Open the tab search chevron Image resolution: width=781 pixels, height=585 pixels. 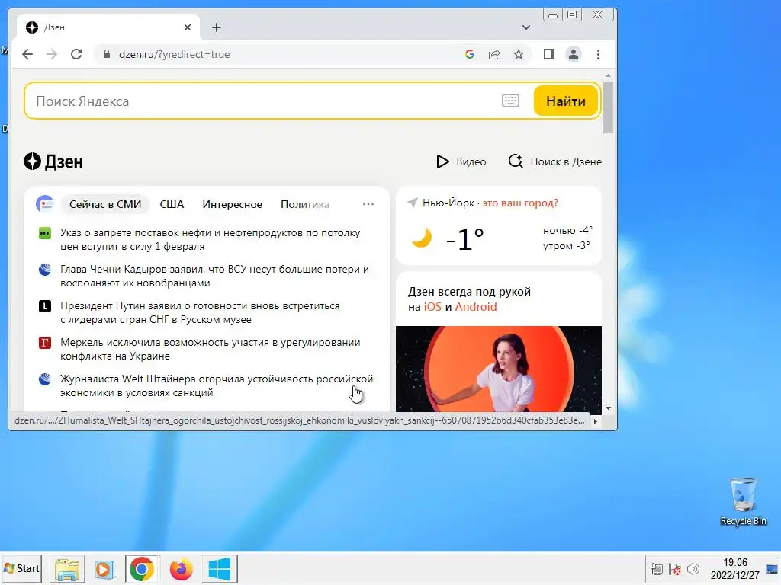526,27
